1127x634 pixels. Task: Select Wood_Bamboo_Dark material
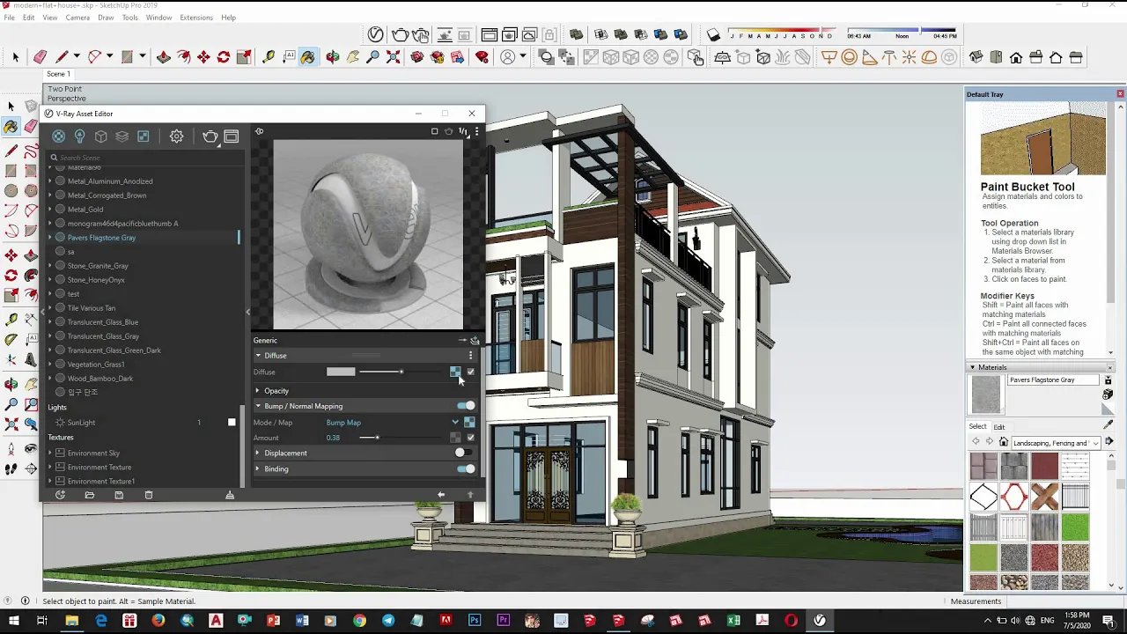point(100,379)
